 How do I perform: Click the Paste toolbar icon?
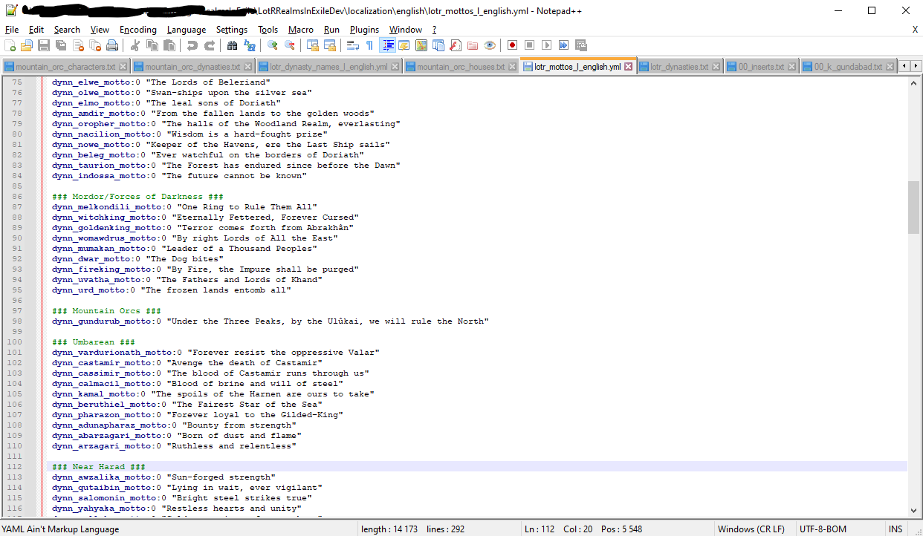click(x=169, y=45)
